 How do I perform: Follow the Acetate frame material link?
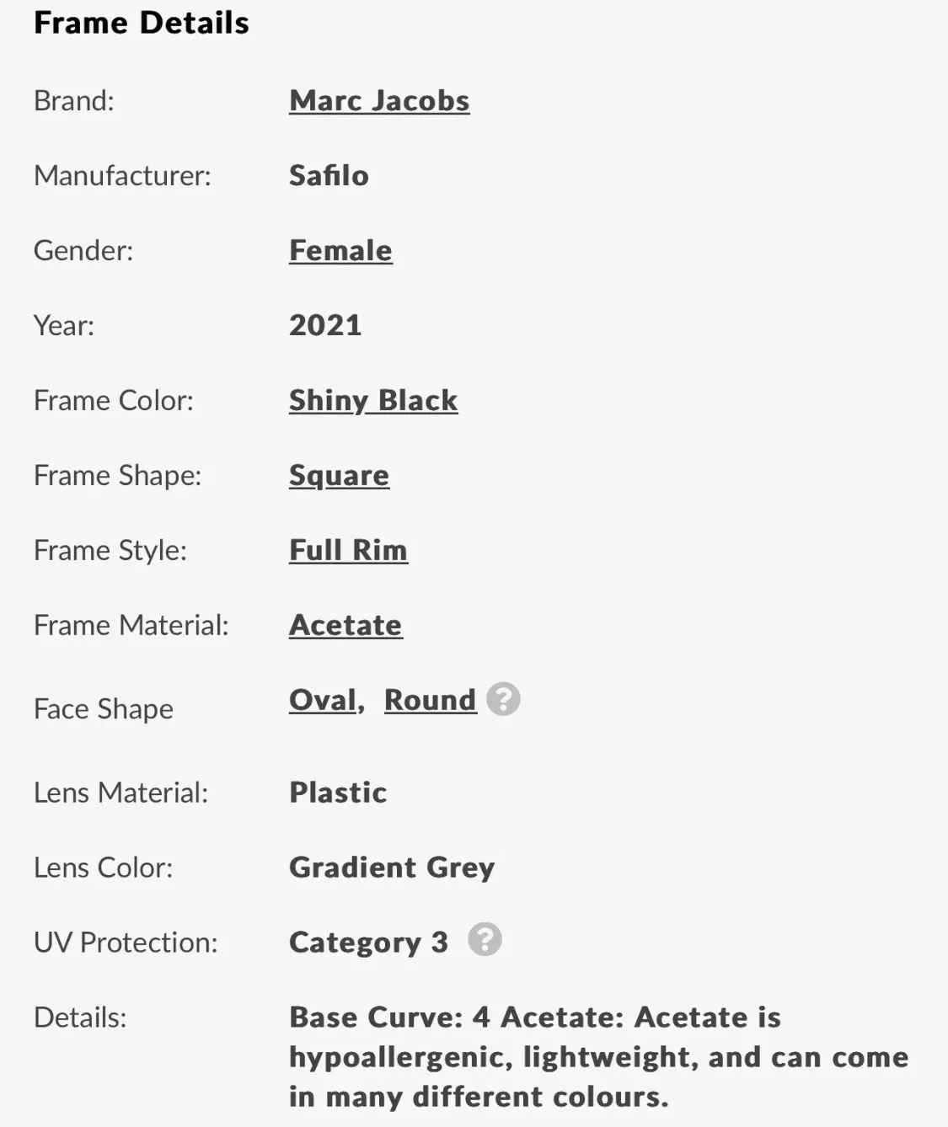(x=345, y=625)
